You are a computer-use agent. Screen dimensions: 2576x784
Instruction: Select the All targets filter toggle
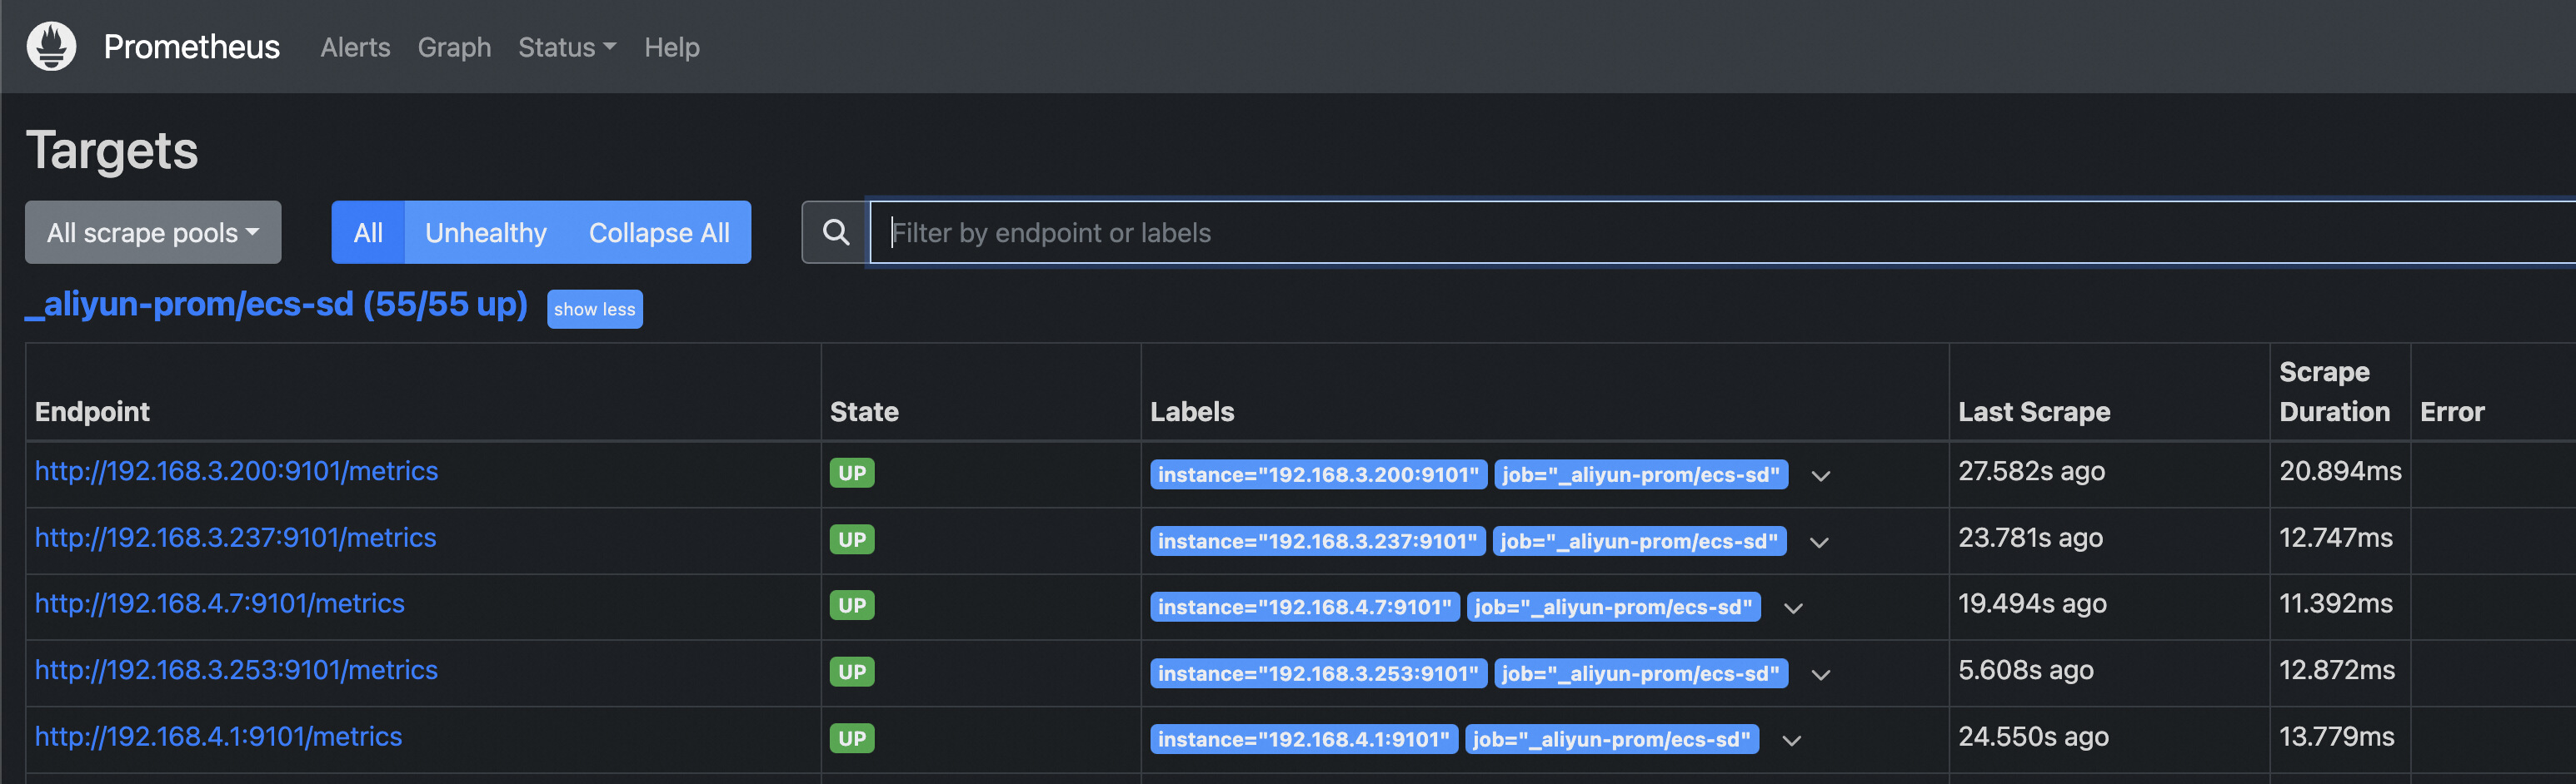[368, 233]
